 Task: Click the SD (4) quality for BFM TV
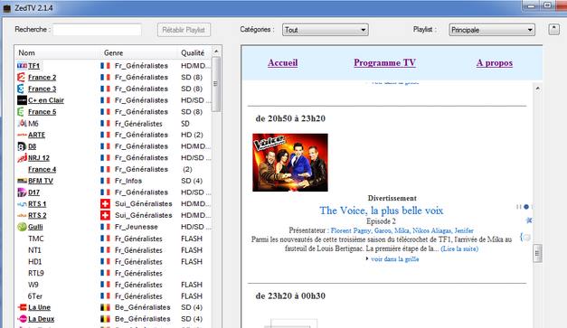pyautogui.click(x=192, y=181)
